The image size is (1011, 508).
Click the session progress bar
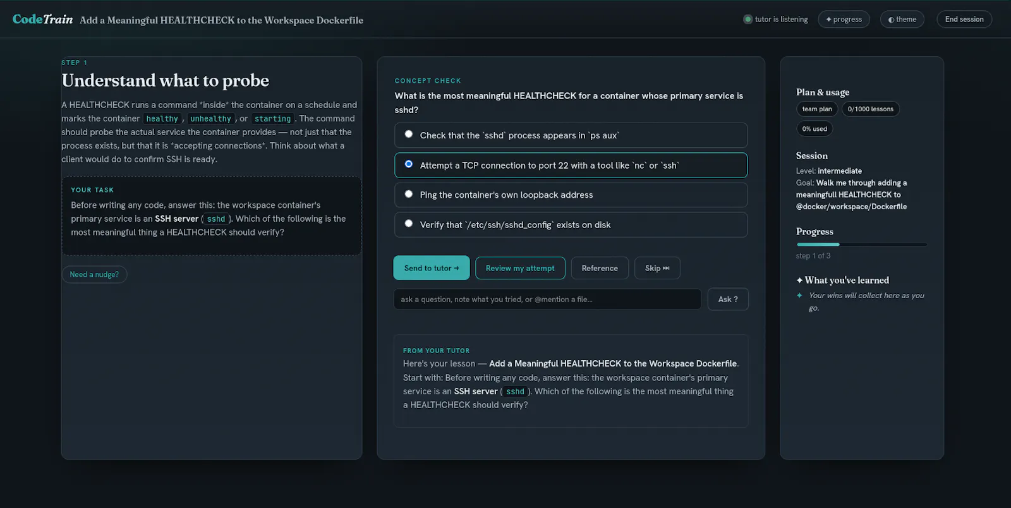861,245
